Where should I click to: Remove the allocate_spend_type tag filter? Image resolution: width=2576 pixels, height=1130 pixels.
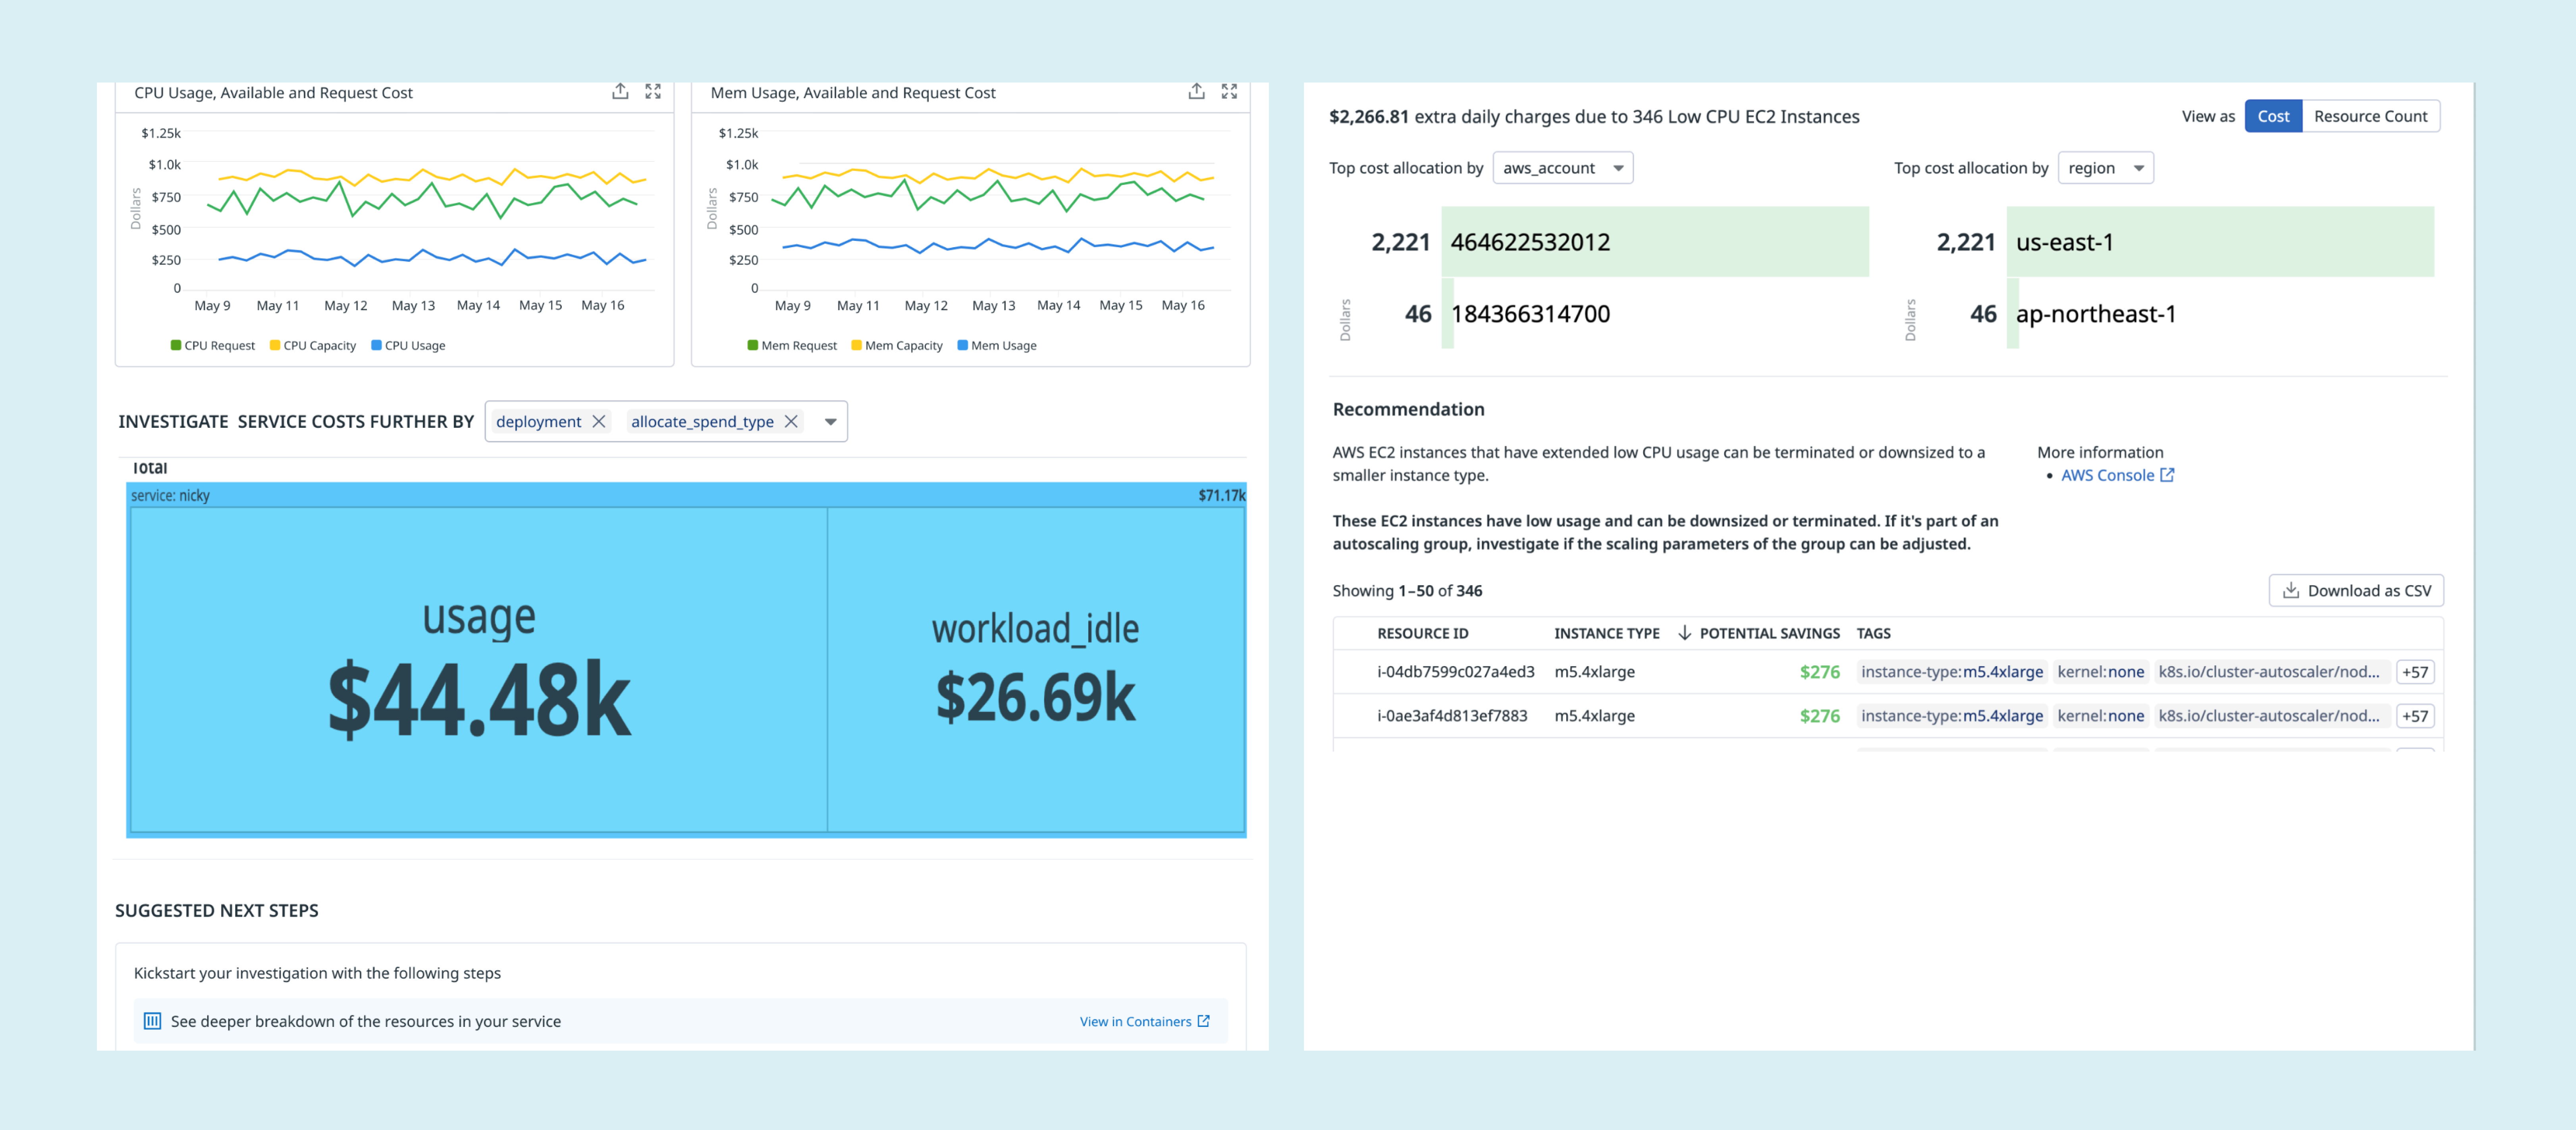[791, 422]
